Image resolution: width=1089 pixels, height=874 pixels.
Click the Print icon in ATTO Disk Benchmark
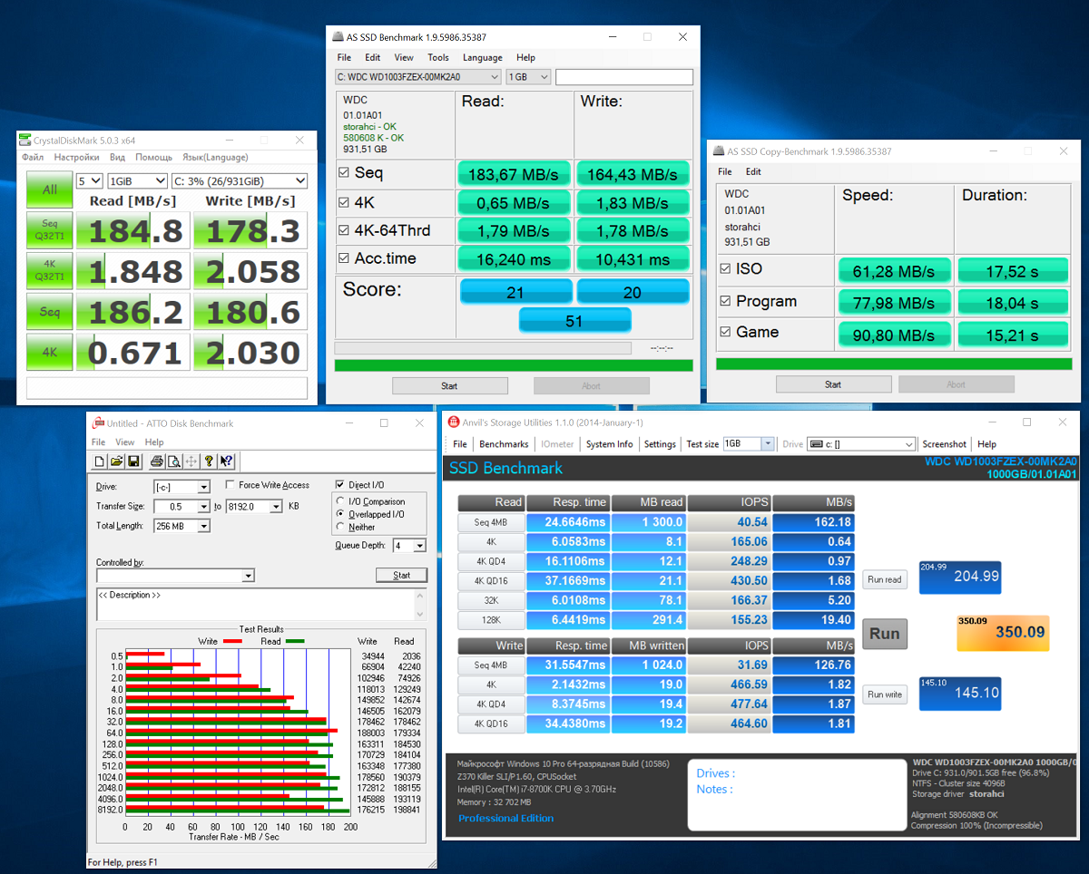coord(158,461)
